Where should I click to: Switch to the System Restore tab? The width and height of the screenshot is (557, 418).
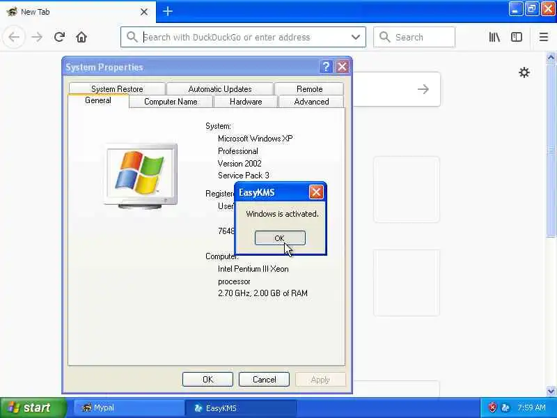(x=117, y=89)
